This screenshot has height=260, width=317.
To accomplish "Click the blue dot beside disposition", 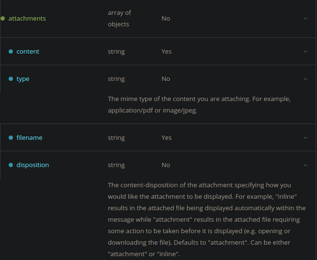I will pyautogui.click(x=11, y=165).
